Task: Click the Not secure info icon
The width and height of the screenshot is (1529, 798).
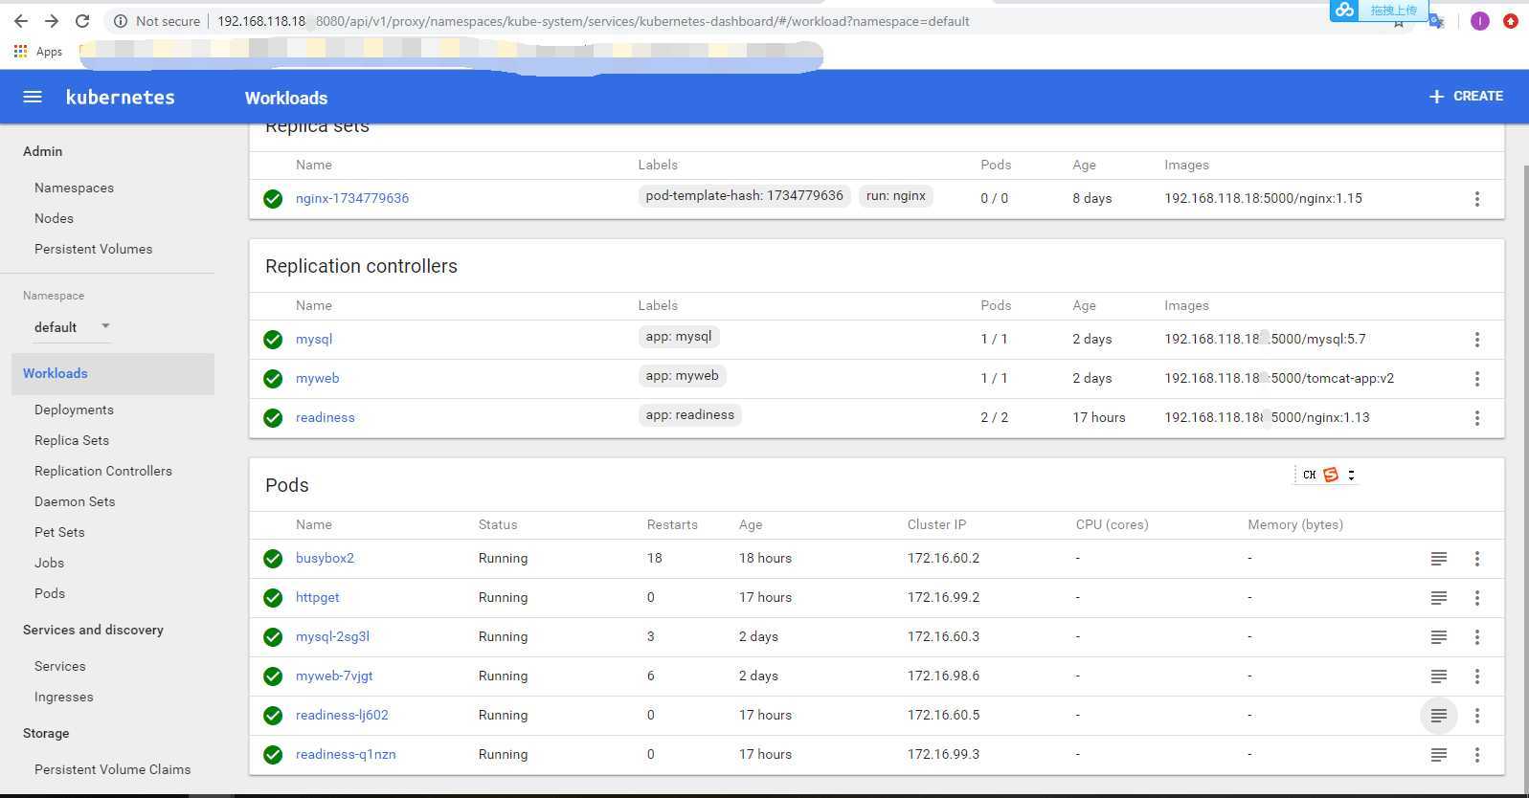Action: [x=121, y=21]
